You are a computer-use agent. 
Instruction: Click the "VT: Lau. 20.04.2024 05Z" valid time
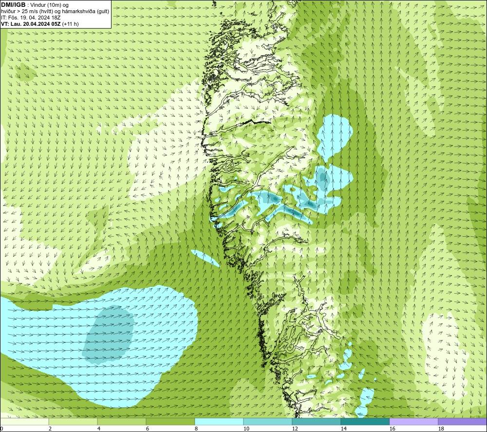point(31,24)
